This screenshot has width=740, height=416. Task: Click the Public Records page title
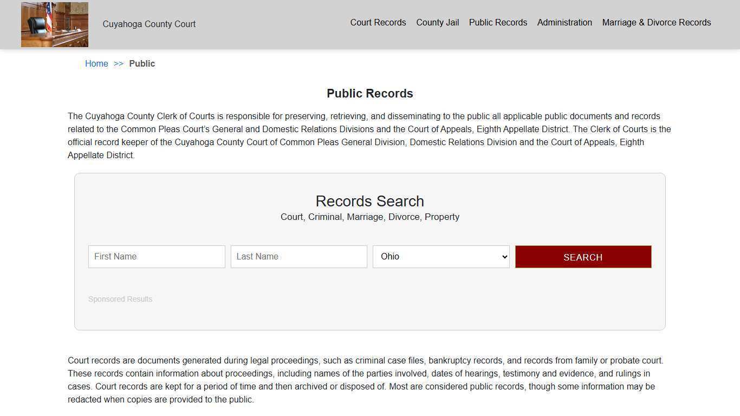369,93
